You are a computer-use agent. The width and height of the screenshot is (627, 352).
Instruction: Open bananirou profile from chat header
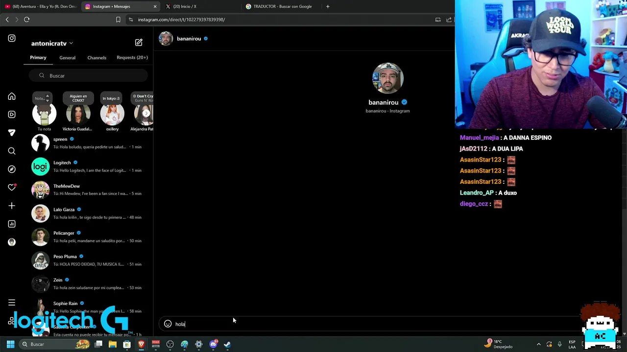(183, 39)
